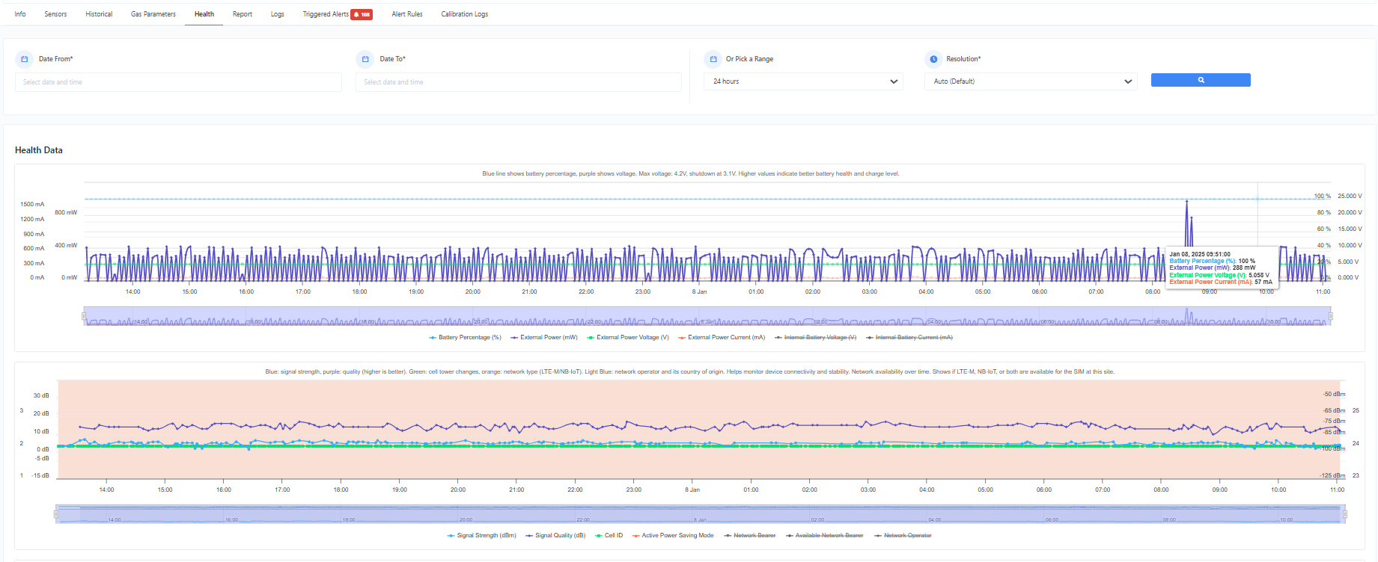
Task: Click the Date To input field
Action: 519,82
